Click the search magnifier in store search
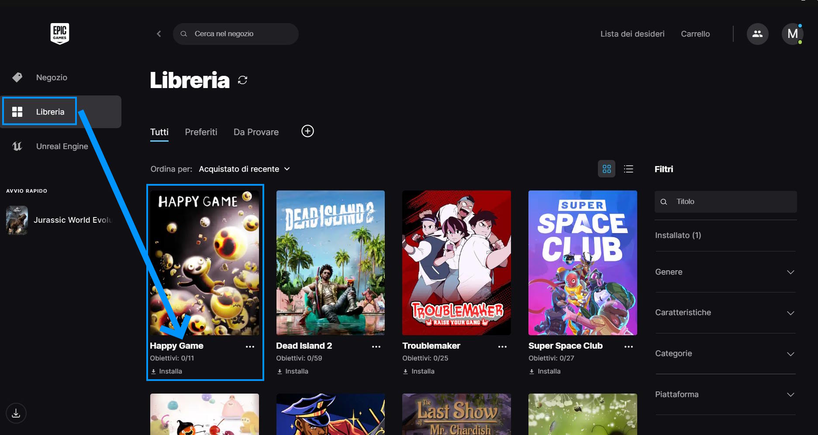Screen dimensions: 818x435 pos(184,34)
